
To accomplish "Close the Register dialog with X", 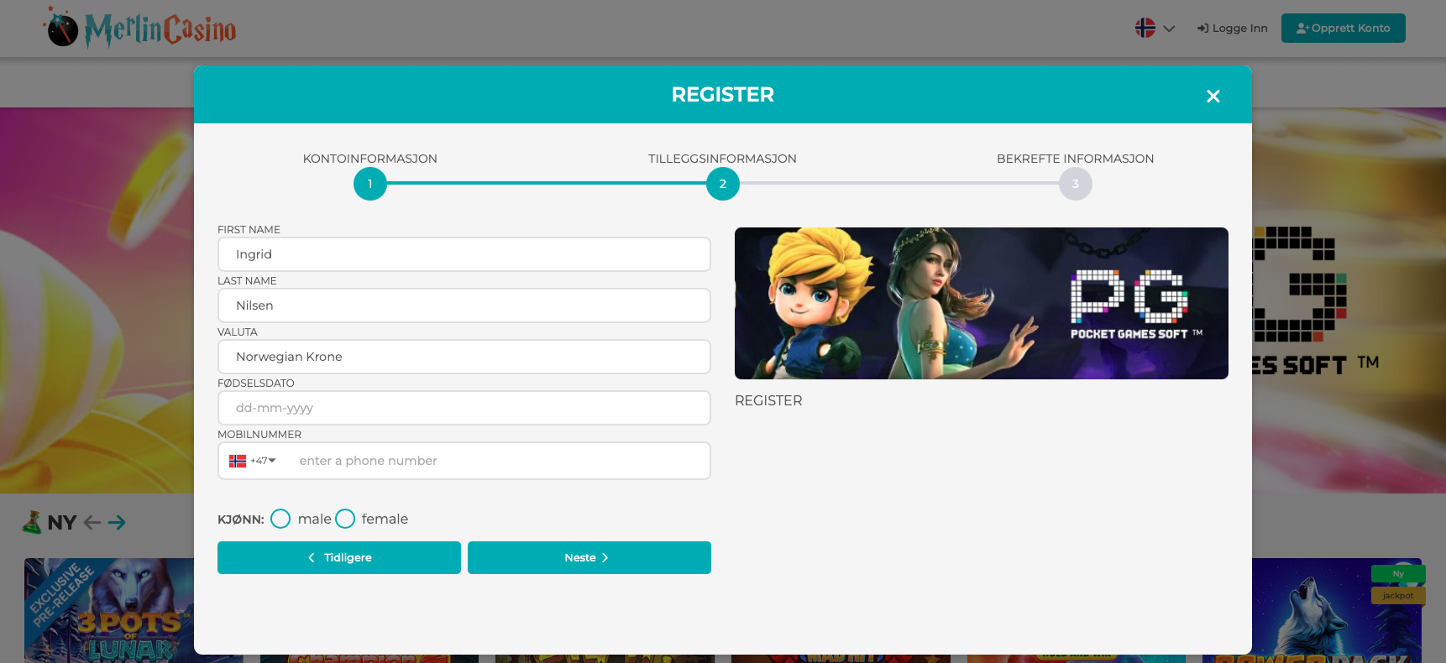I will (1213, 97).
